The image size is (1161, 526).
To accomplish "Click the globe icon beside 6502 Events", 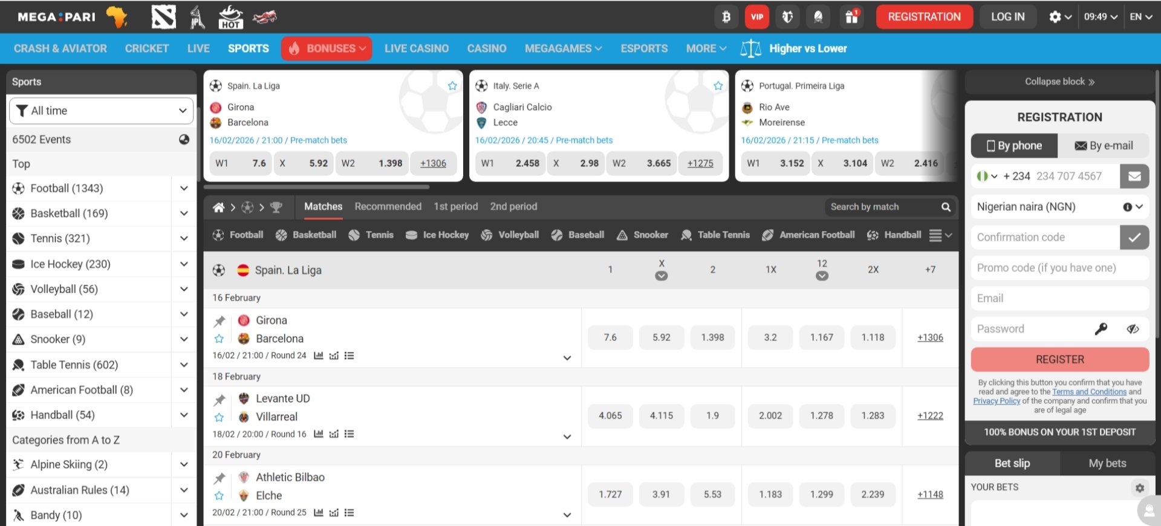I will point(184,140).
